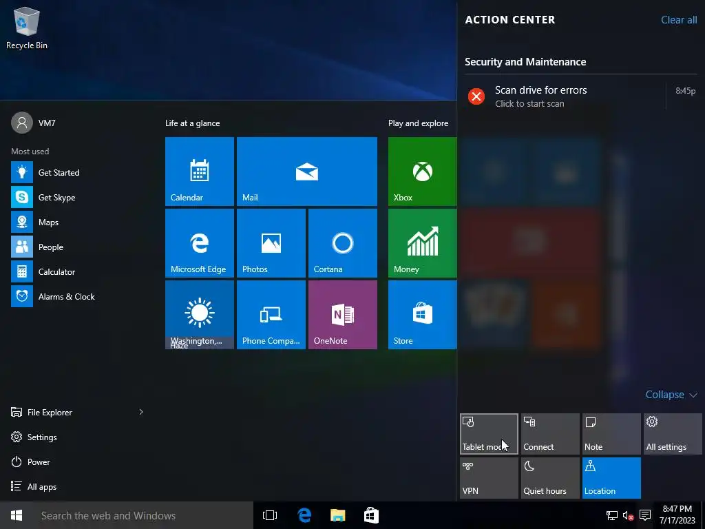Screen dimensions: 705x529
Task: Click the network icon in system tray
Action: tap(611, 515)
